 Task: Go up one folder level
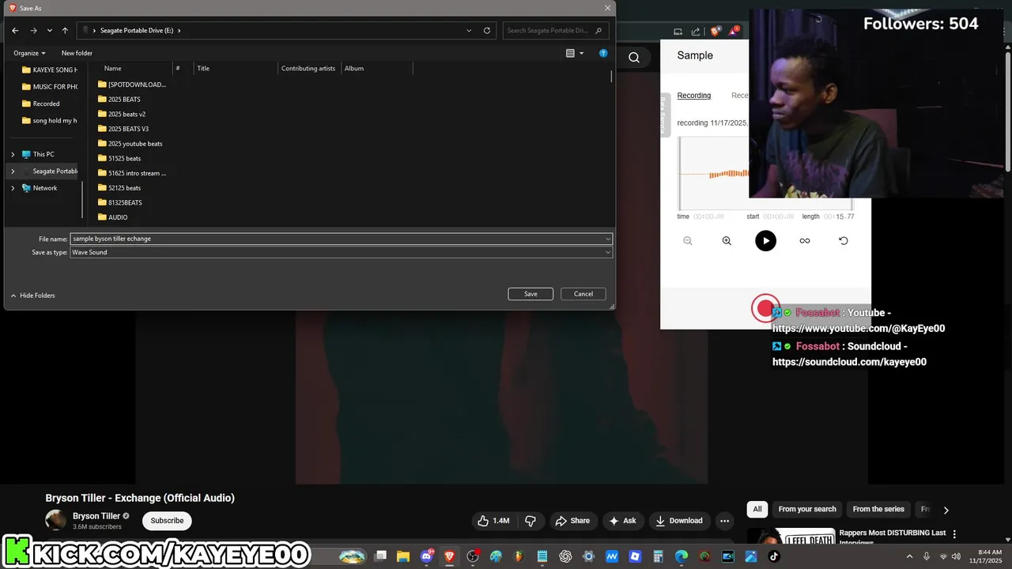[x=65, y=30]
